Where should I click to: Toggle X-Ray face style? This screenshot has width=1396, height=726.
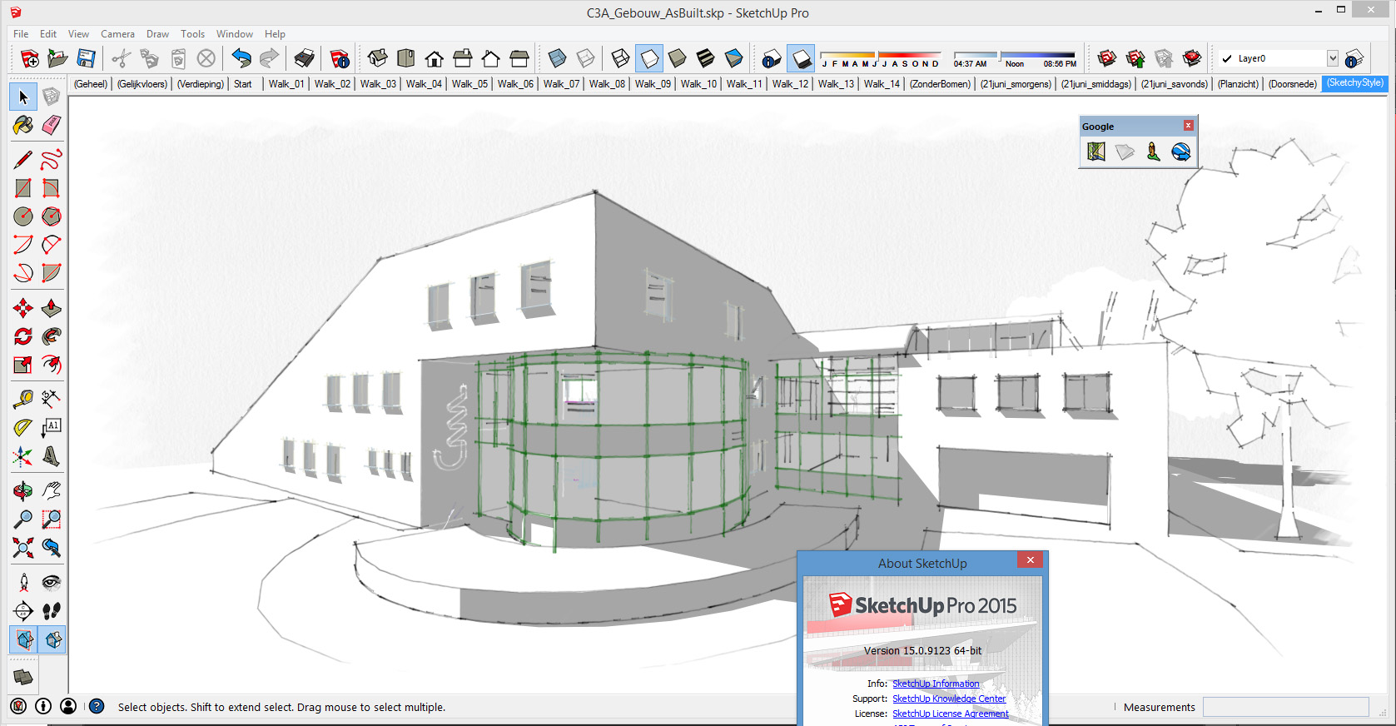coord(558,58)
